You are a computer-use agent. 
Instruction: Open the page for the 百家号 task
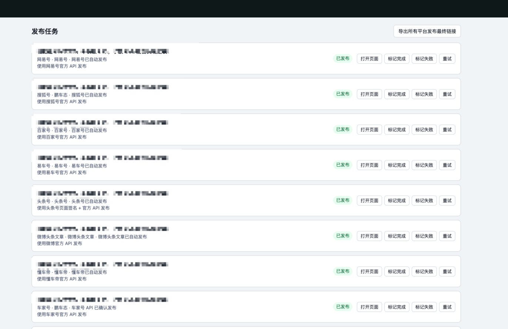coord(369,130)
